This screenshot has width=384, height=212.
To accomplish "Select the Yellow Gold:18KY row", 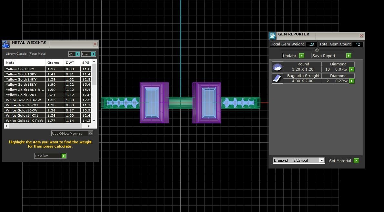I will pyautogui.click(x=48, y=85).
